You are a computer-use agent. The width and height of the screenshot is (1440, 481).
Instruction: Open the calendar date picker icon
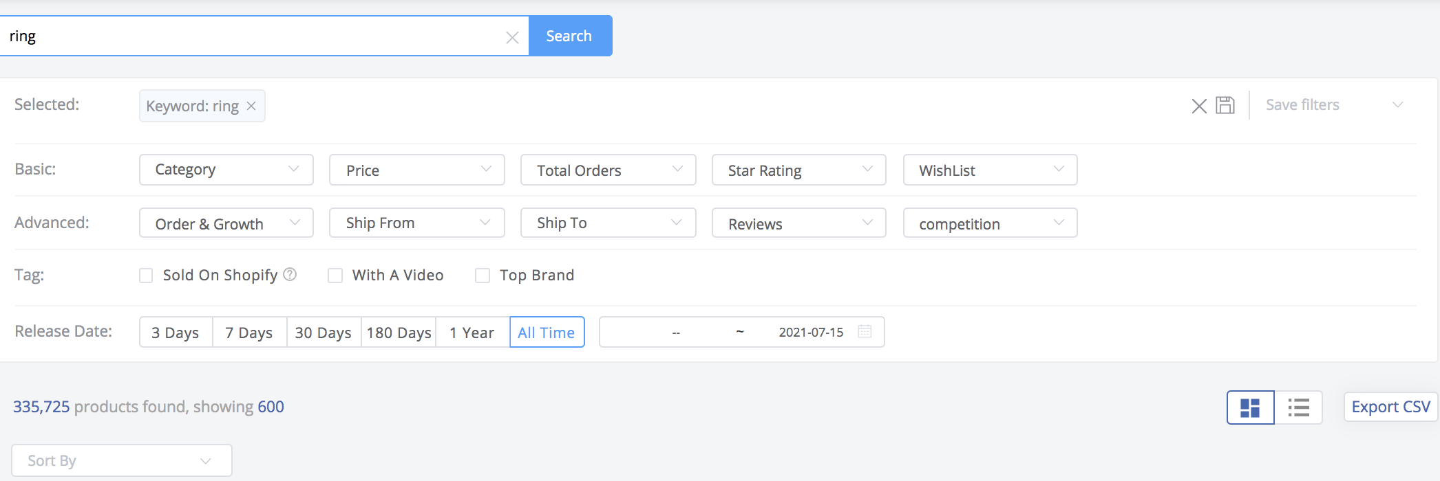(865, 332)
